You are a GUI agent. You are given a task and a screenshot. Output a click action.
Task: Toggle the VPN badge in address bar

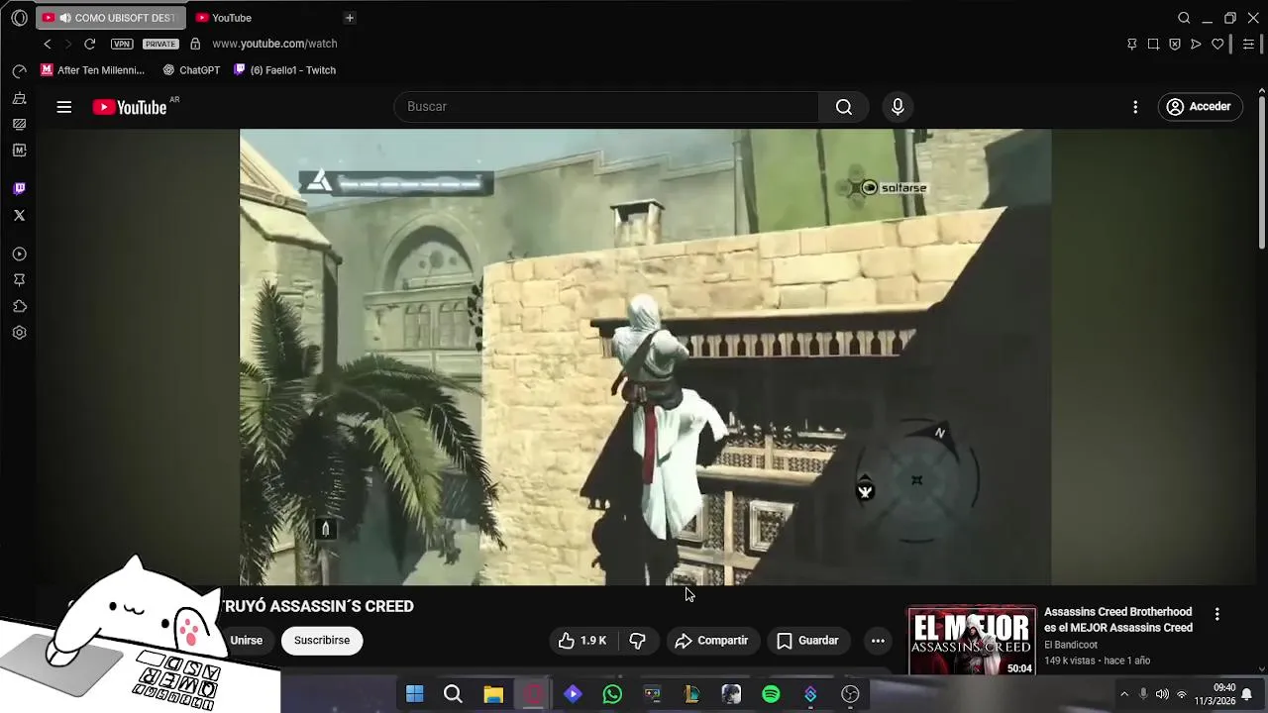coord(122,44)
